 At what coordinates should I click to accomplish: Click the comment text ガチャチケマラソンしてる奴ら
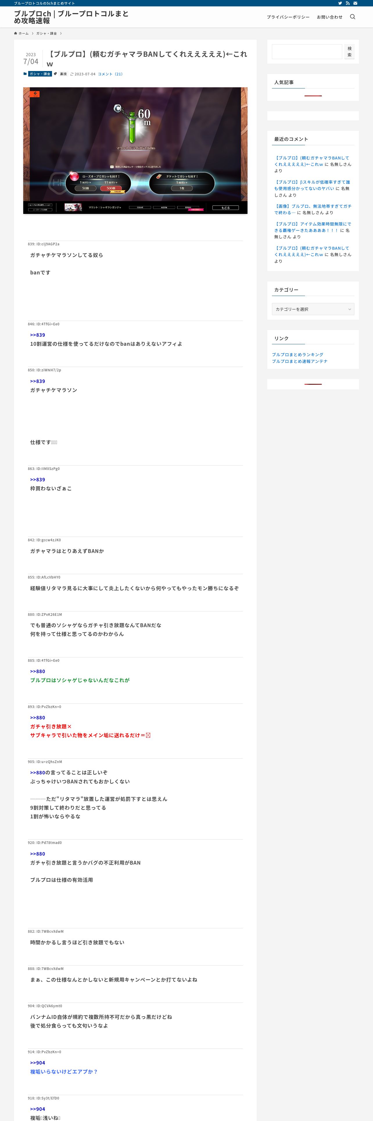67,255
